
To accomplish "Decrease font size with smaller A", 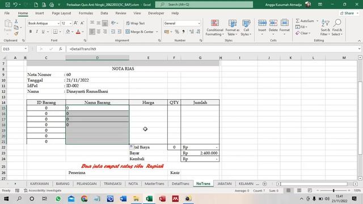I will [x=82, y=23].
